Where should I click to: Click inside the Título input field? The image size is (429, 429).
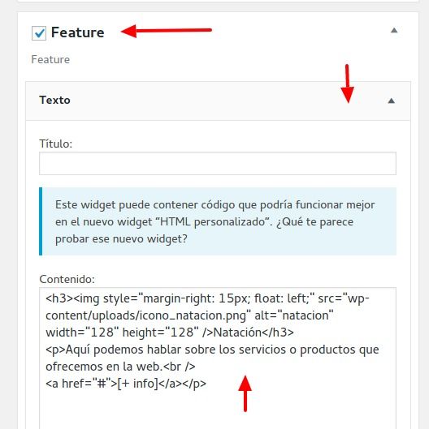coord(218,163)
